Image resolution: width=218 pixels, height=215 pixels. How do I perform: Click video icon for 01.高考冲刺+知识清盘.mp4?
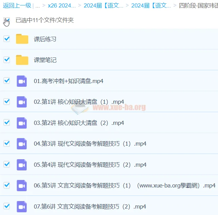coord(22,81)
